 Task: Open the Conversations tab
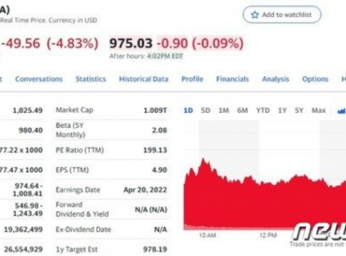pyautogui.click(x=39, y=79)
